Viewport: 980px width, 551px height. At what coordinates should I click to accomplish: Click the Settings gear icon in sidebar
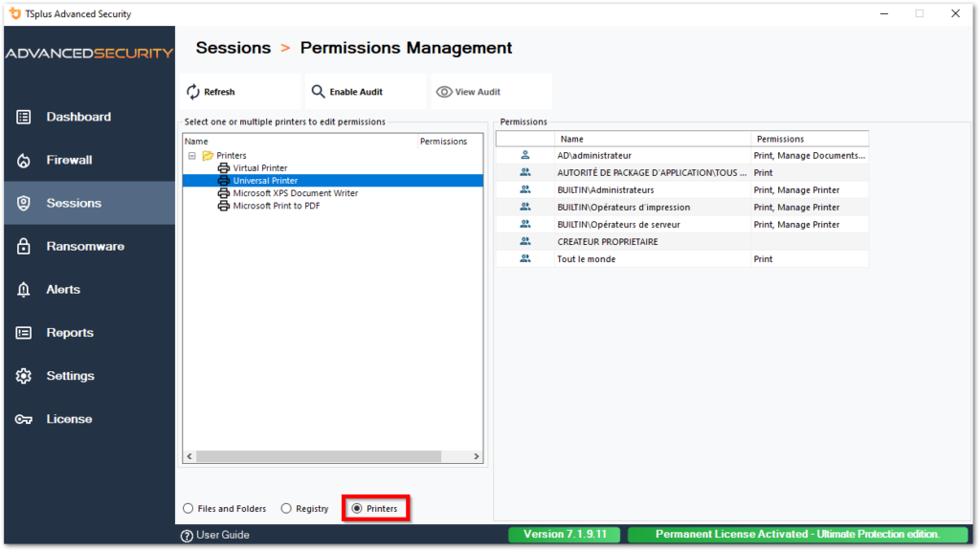coord(21,375)
